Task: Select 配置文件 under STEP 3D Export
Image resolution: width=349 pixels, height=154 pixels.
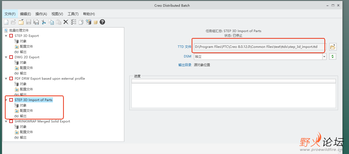Action: click(26, 47)
